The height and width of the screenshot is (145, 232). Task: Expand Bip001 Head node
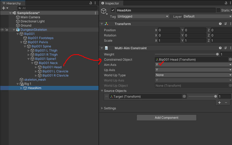pos(36,67)
